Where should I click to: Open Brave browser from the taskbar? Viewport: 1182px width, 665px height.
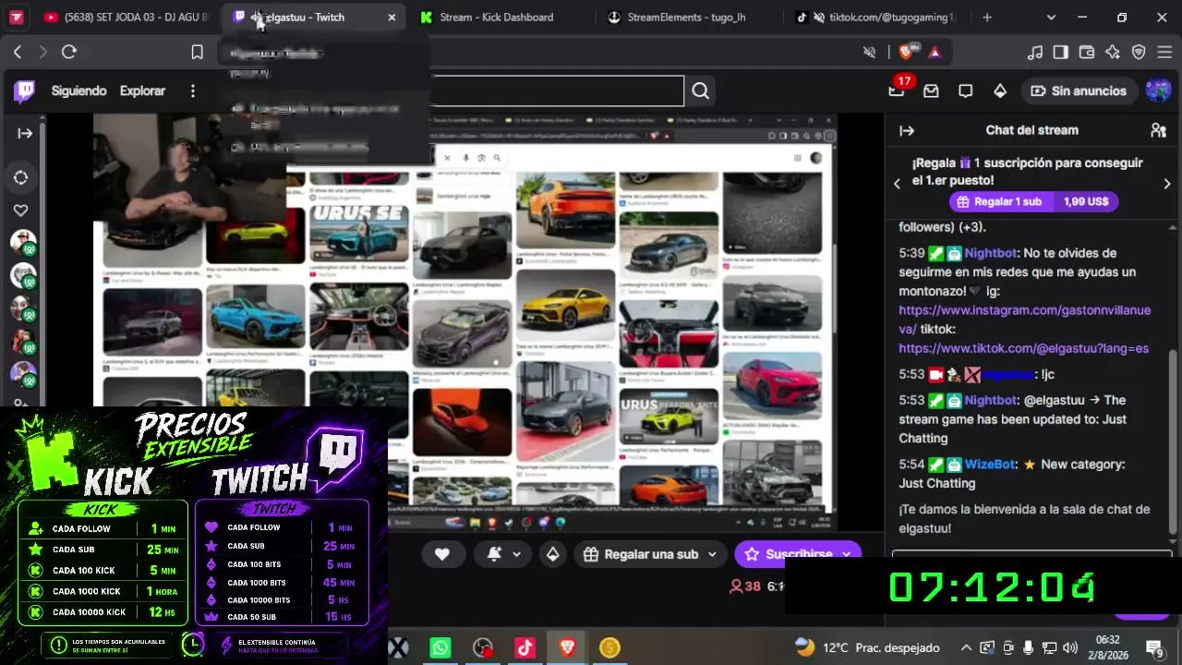pyautogui.click(x=567, y=647)
